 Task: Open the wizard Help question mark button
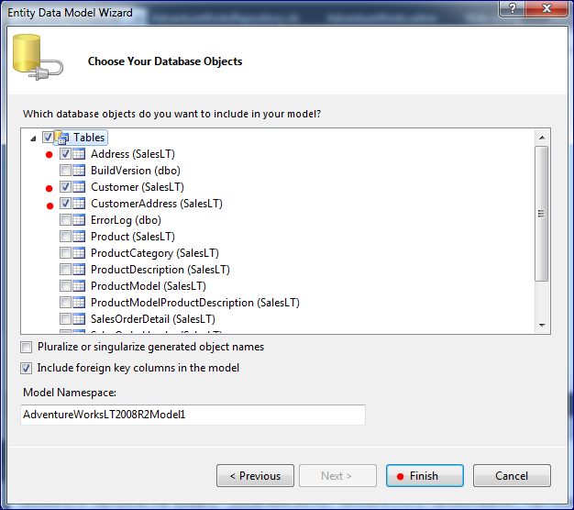[513, 8]
